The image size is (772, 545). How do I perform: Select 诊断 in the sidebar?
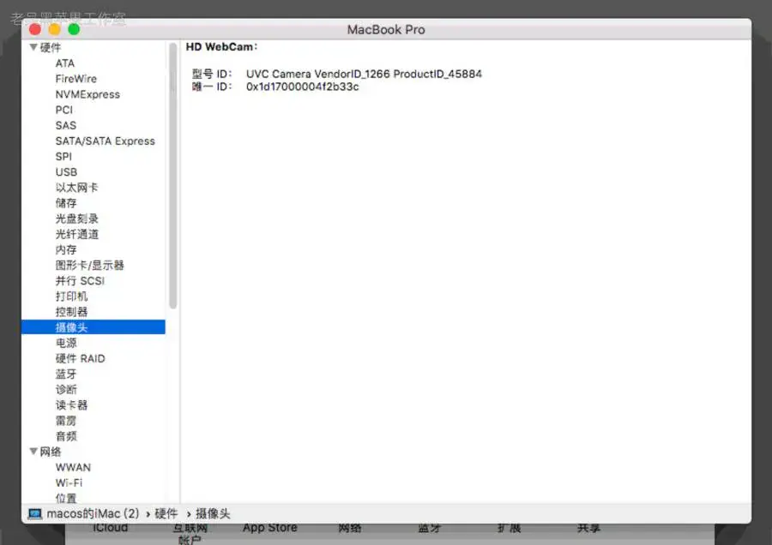[66, 390]
